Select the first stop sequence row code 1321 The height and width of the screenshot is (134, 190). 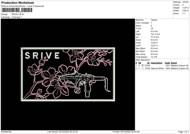click(x=168, y=65)
